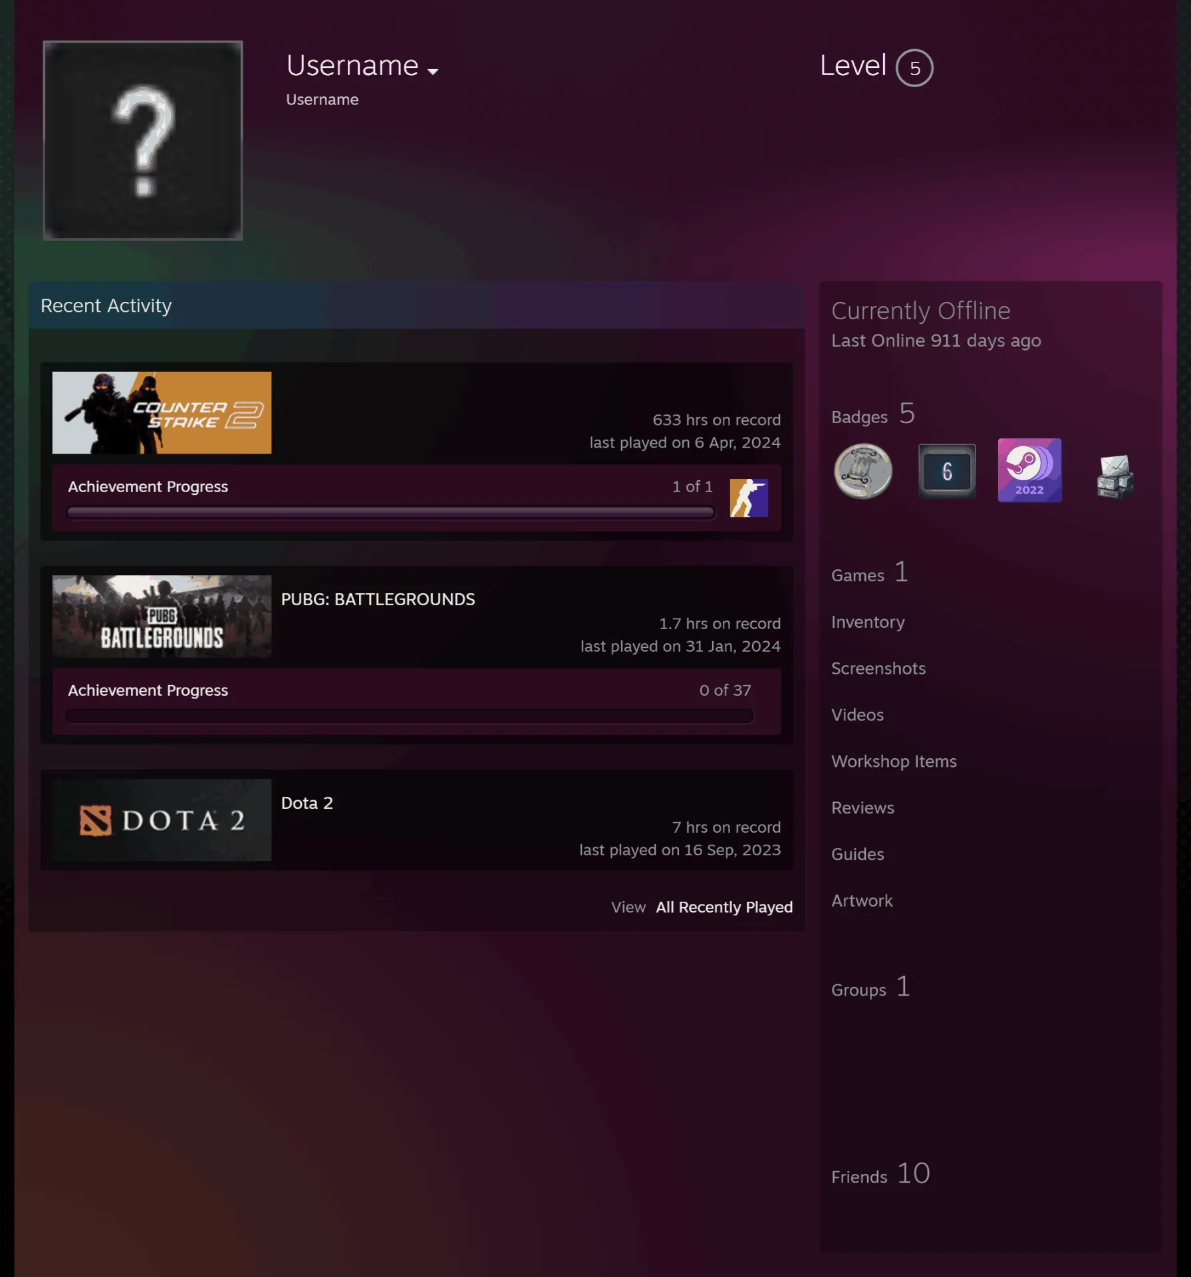Open the Badges section link
This screenshot has height=1277, width=1191.
tap(873, 414)
